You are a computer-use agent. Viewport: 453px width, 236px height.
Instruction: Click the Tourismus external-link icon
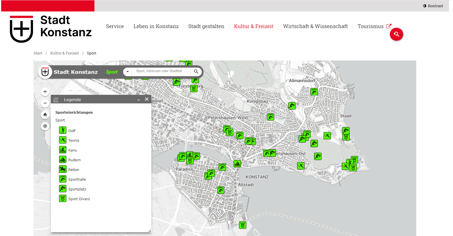pyautogui.click(x=389, y=26)
